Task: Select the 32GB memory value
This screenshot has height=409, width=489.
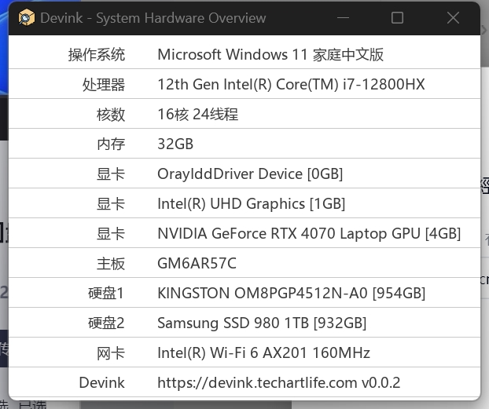Action: tap(175, 144)
